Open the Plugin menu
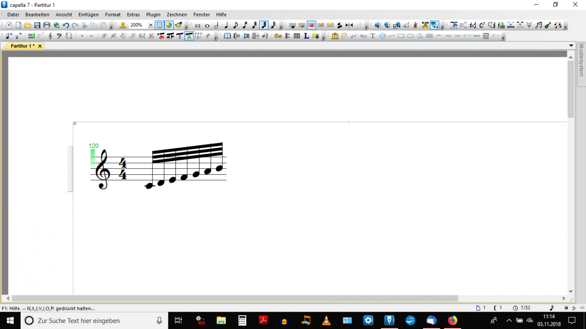Screen dimensions: 586x329 (x=153, y=15)
